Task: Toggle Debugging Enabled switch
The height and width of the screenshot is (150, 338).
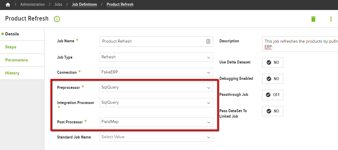Action: coord(273,79)
